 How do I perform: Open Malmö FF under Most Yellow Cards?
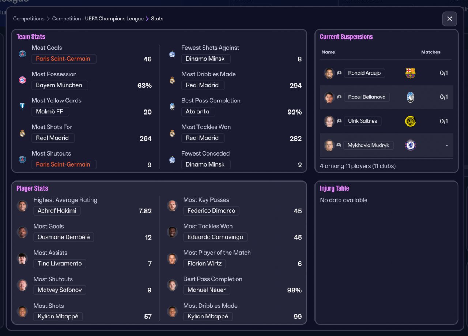point(50,112)
